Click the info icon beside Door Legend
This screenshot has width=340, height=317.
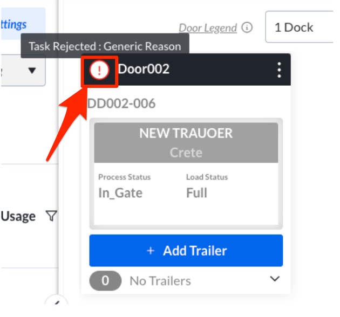pos(247,27)
